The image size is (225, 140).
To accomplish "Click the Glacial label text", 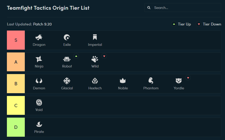I will [67, 88].
